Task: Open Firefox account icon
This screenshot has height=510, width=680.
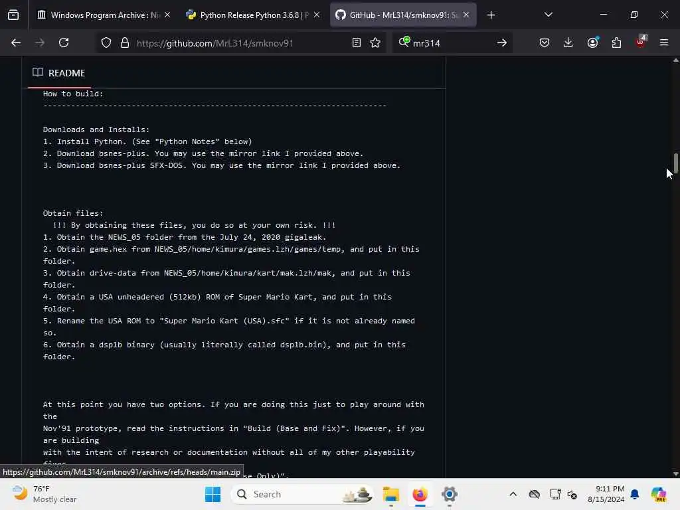Action: click(592, 42)
